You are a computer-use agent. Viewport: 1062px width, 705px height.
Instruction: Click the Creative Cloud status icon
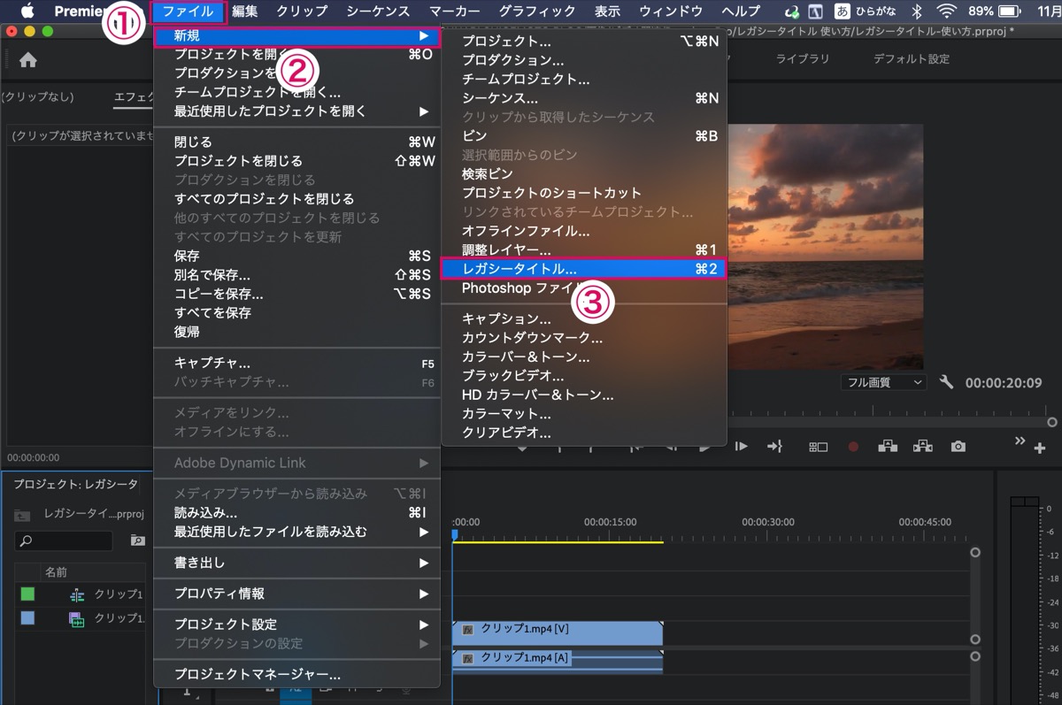pos(792,11)
